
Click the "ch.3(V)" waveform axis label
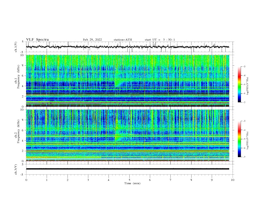click(16, 169)
